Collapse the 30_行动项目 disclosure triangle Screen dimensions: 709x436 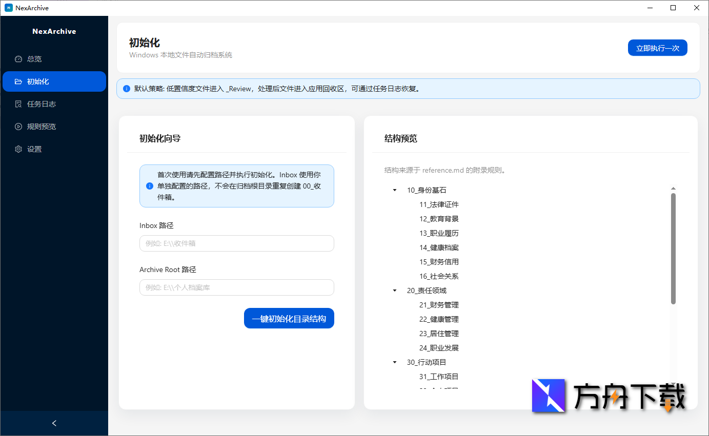[394, 362]
